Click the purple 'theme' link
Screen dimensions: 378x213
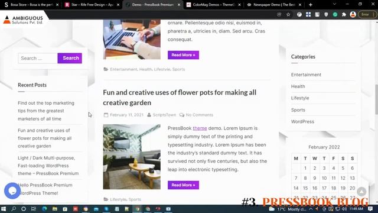coord(200,128)
